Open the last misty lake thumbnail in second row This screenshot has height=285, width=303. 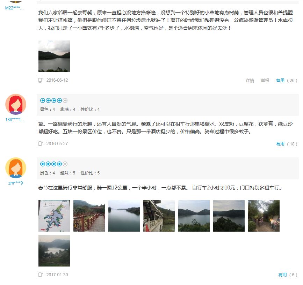click(54, 251)
